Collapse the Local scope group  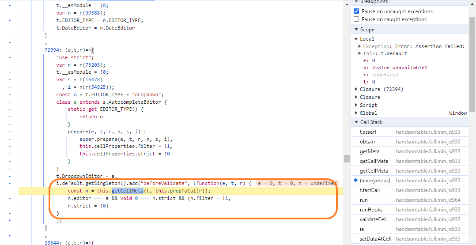[356, 39]
